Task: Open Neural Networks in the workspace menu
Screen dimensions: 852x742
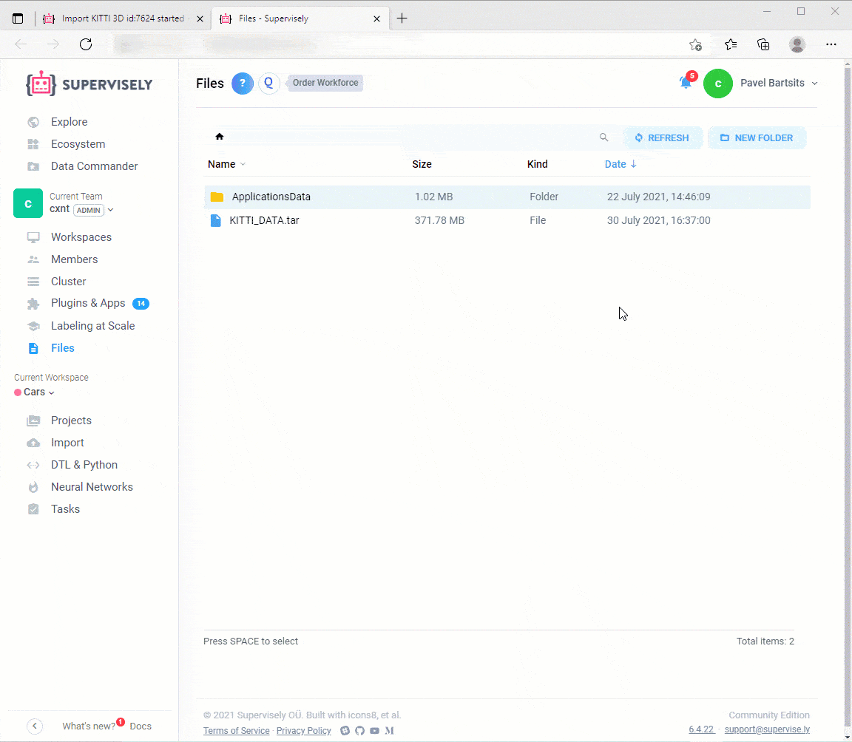Action: [92, 486]
